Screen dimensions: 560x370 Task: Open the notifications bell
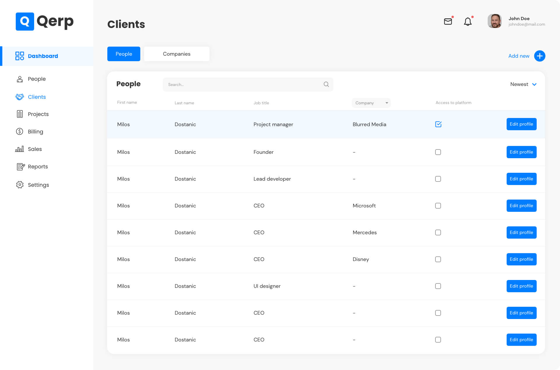[x=468, y=22]
